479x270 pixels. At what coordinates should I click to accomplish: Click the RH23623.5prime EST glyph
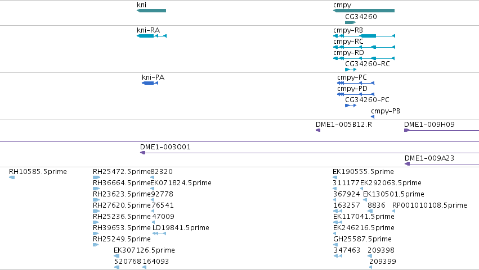[96, 200]
